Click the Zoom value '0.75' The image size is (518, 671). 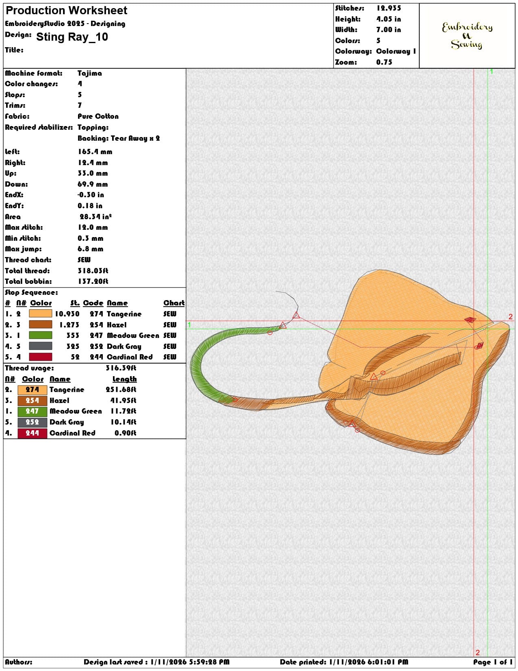384,62
